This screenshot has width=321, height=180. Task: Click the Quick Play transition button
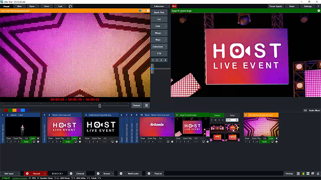click(x=159, y=13)
